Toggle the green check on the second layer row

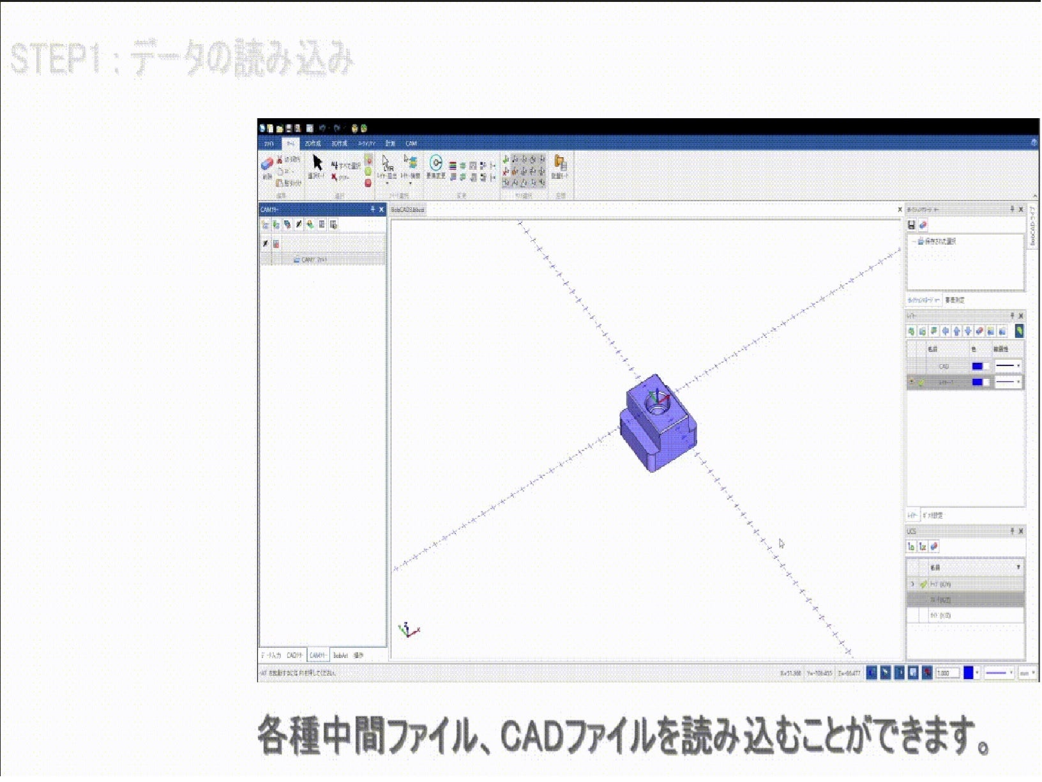pyautogui.click(x=921, y=383)
